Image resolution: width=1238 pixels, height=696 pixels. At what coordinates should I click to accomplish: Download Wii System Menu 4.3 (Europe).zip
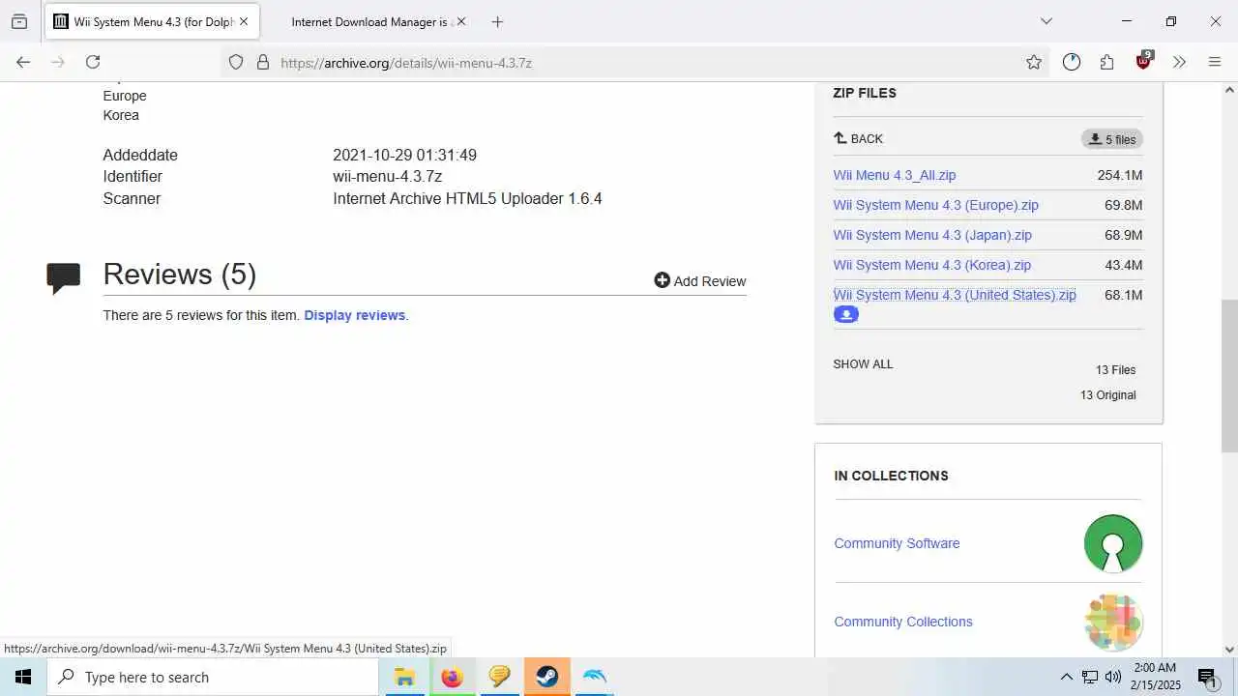click(x=936, y=205)
